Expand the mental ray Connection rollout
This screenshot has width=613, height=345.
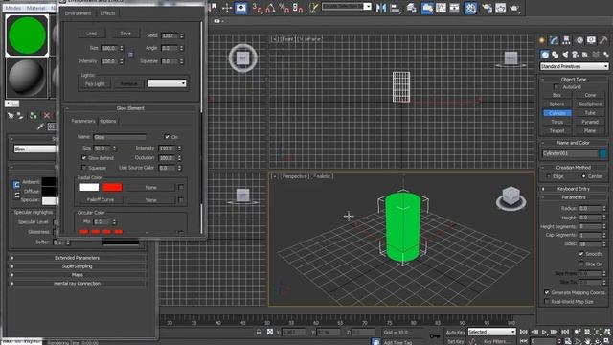coord(77,284)
